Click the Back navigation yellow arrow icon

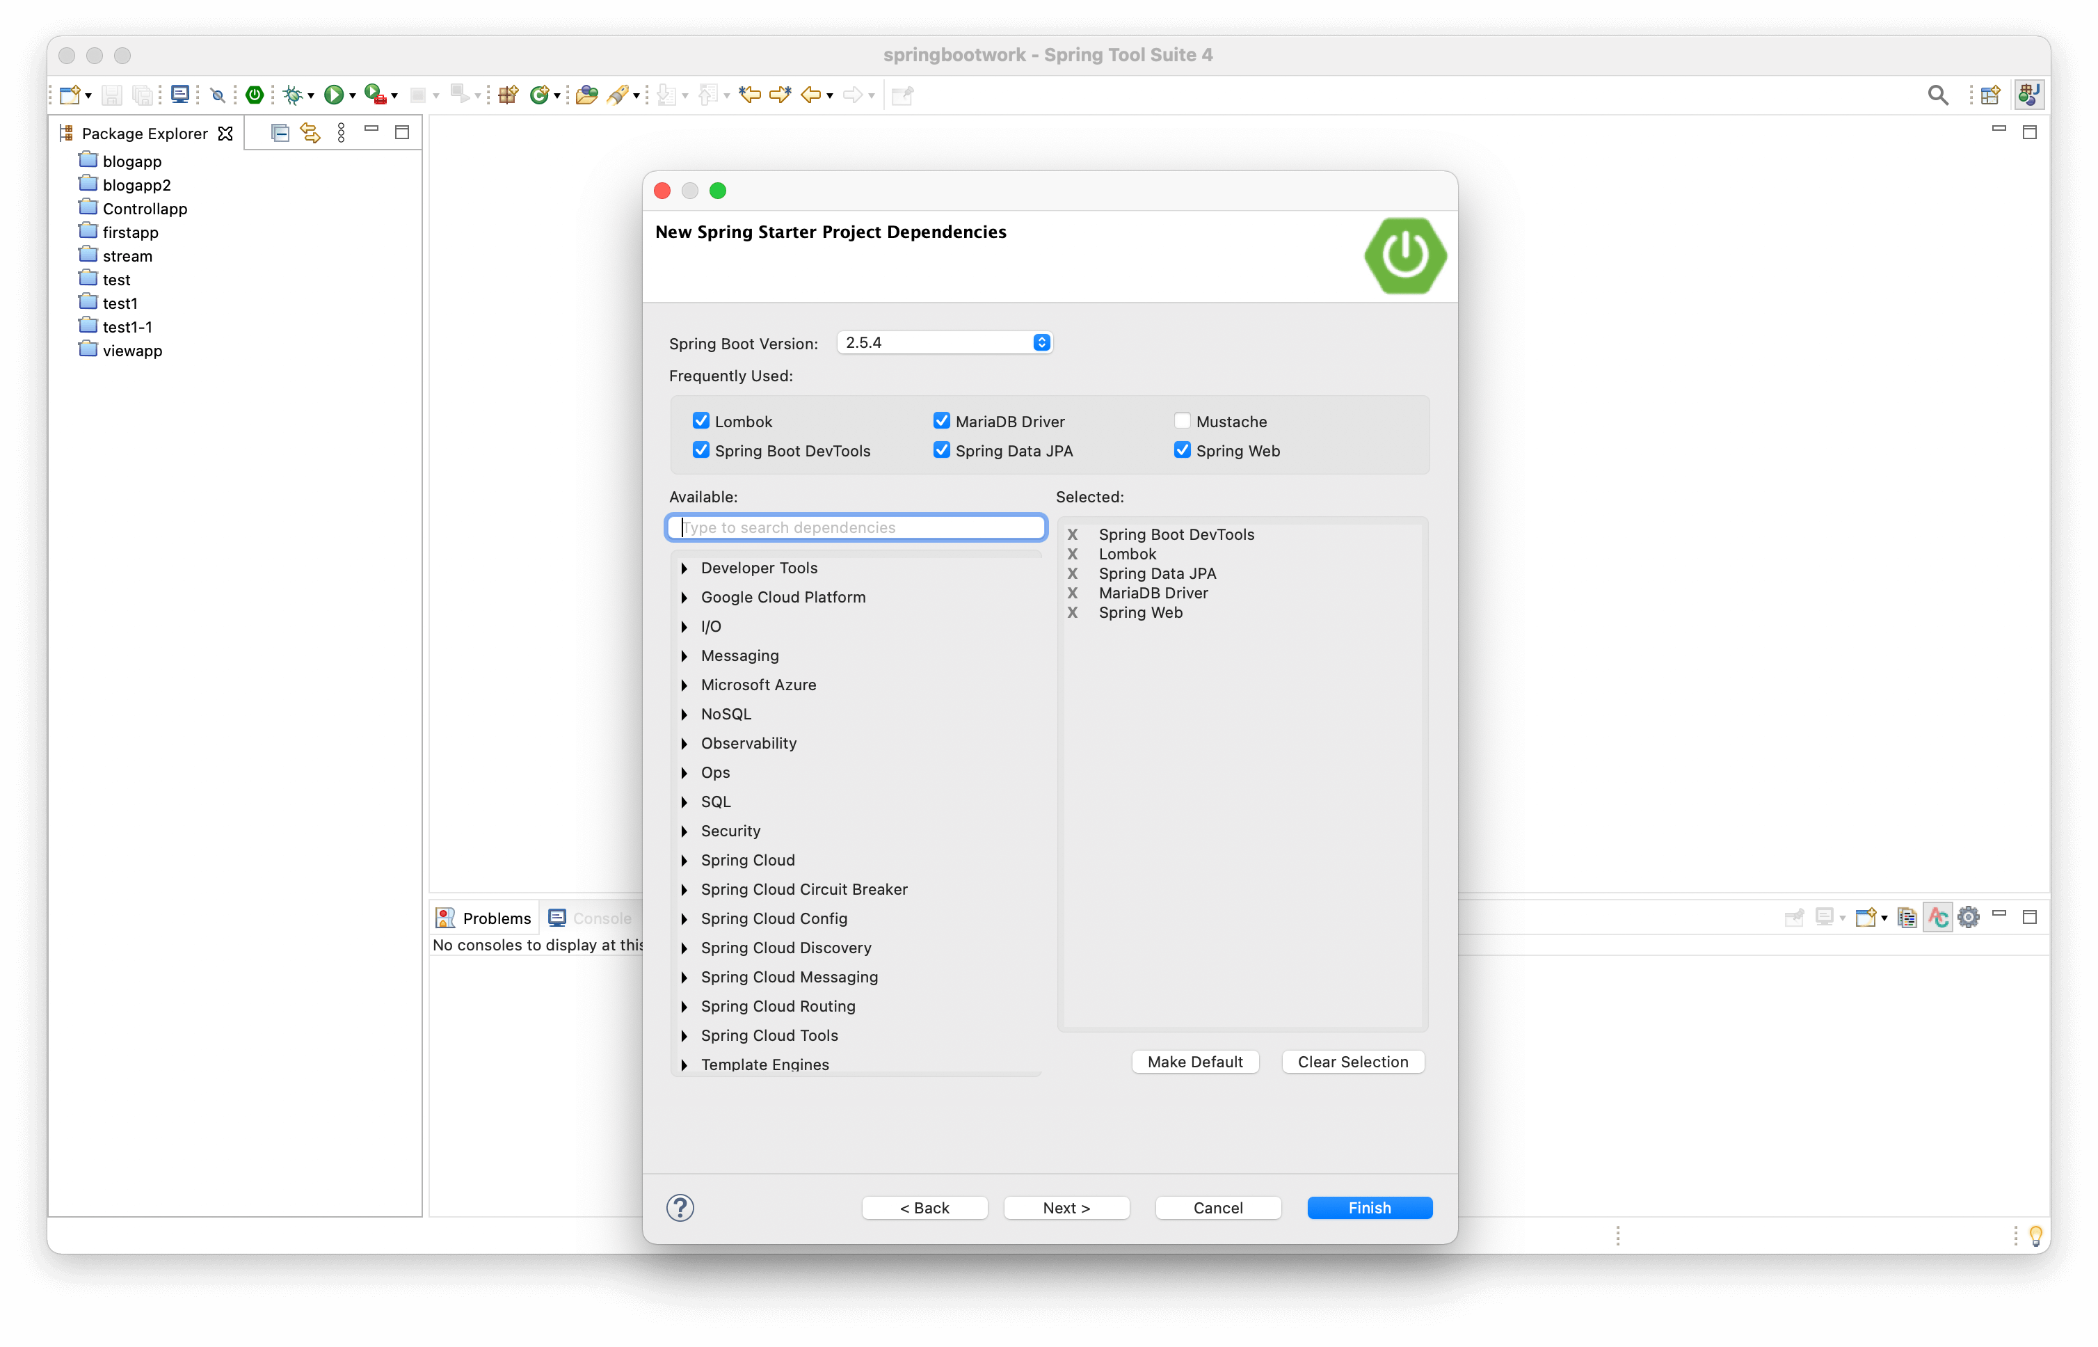point(810,95)
